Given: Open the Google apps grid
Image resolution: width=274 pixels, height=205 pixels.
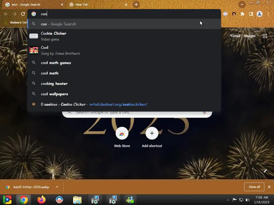Looking at the screenshot, I should [x=265, y=36].
